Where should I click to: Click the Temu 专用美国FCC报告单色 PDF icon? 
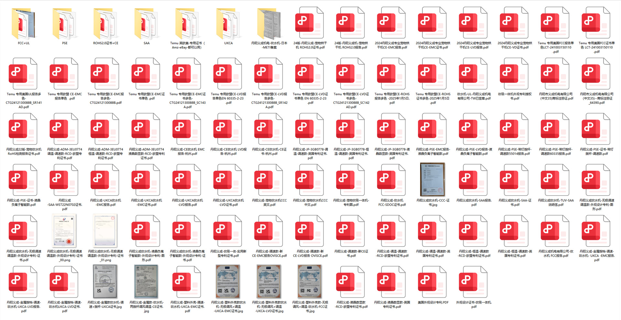pos(556,23)
